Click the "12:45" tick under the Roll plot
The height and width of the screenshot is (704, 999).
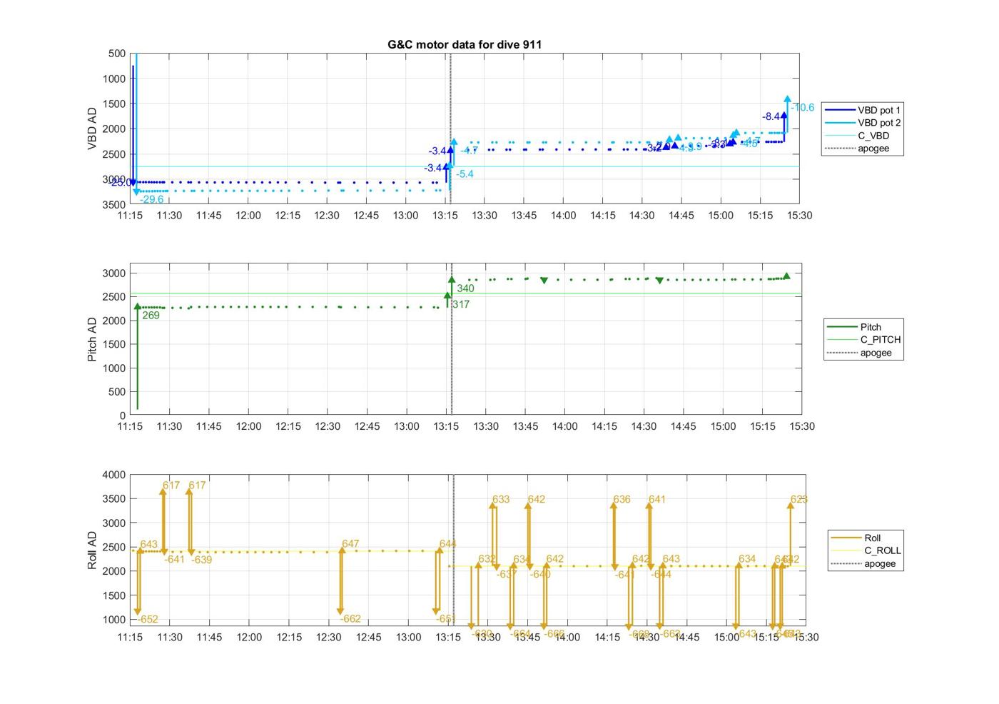[369, 638]
